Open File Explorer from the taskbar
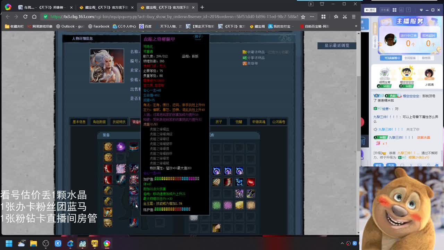The image size is (444, 250). tap(33, 243)
